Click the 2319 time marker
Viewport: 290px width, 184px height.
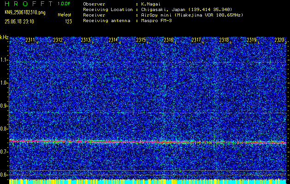[x=252, y=40]
